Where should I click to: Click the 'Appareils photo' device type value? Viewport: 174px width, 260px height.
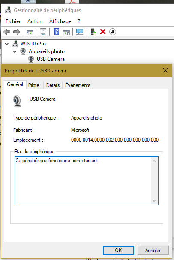[x=87, y=118]
